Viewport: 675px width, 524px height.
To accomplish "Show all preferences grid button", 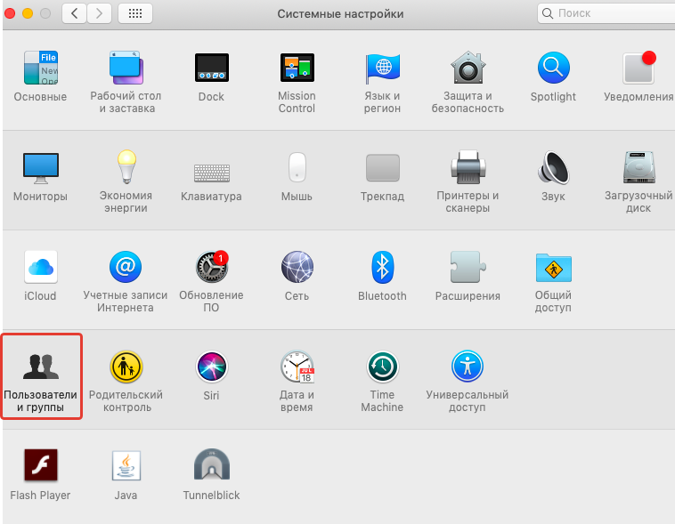I will point(135,13).
